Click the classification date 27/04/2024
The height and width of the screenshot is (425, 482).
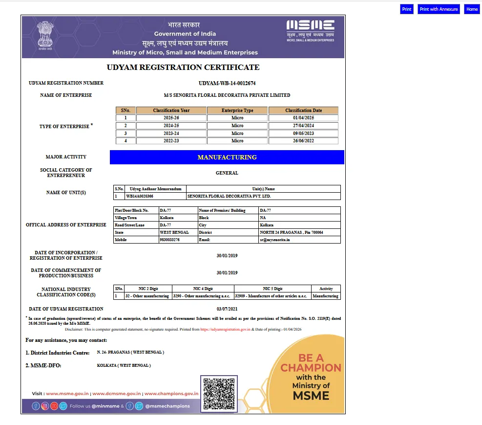[303, 126]
